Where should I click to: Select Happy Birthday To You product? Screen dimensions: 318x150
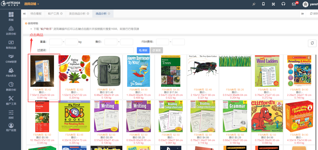139,71
